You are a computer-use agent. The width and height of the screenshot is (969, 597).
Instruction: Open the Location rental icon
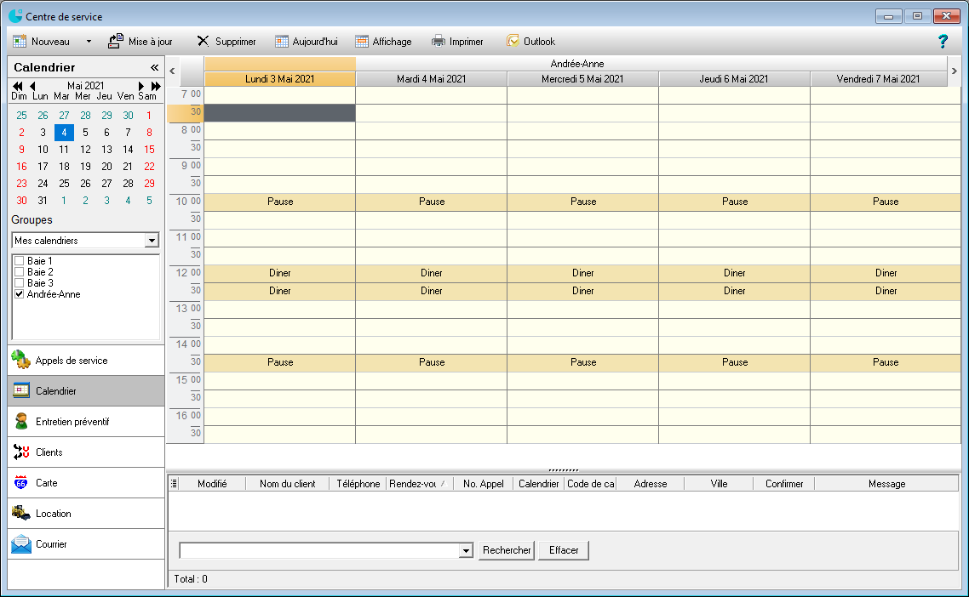point(21,513)
